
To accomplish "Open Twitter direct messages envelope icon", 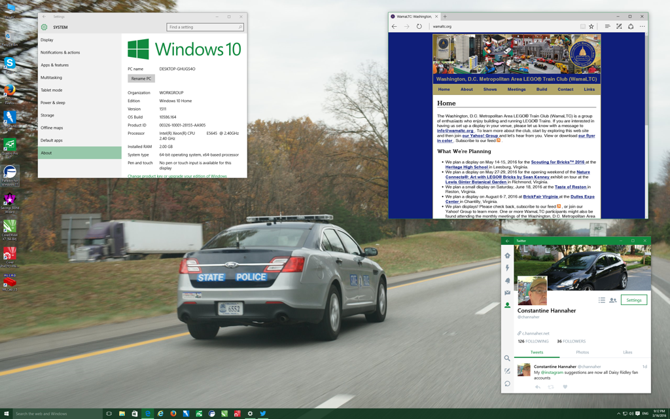I will click(507, 293).
